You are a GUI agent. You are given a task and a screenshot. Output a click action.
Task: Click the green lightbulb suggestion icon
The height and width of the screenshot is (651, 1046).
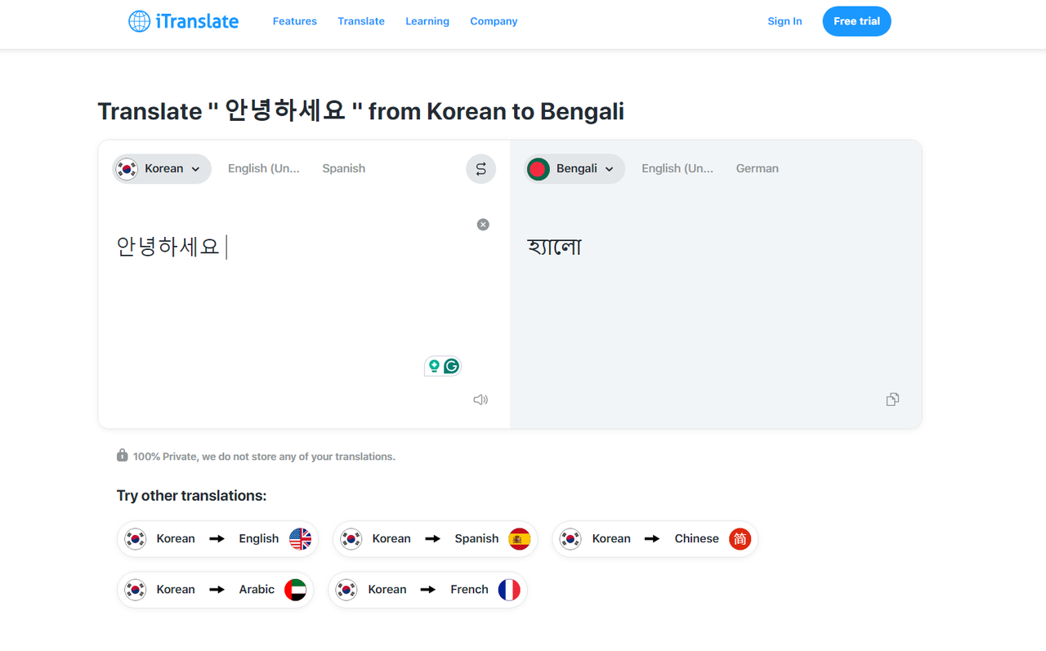(434, 366)
